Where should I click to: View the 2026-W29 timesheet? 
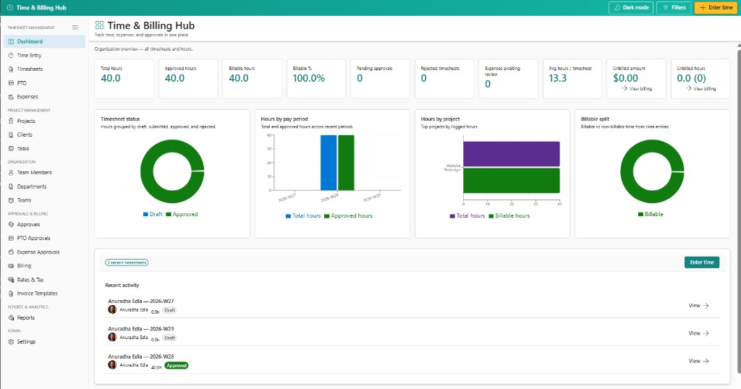(x=698, y=333)
